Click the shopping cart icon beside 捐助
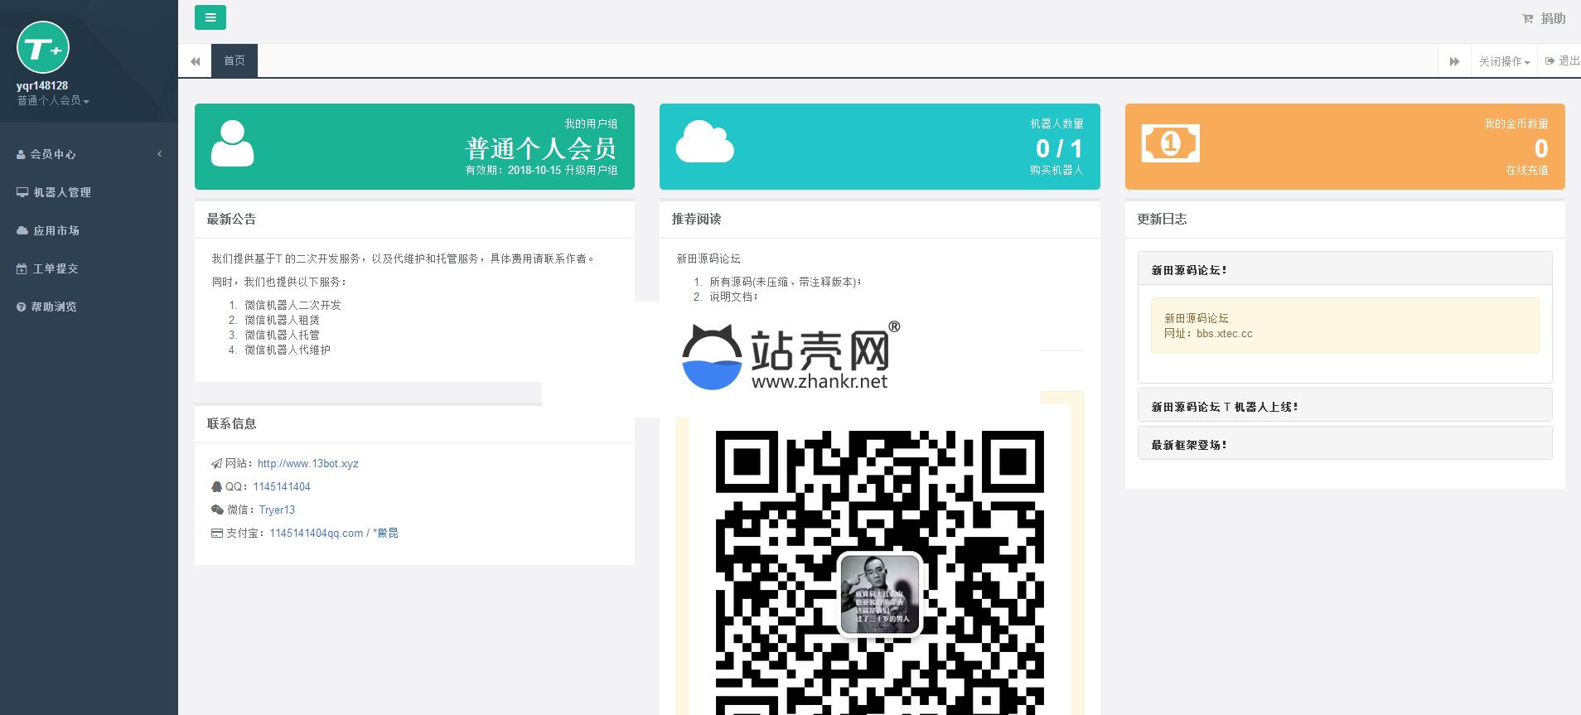Viewport: 1581px width, 715px height. pos(1527,19)
